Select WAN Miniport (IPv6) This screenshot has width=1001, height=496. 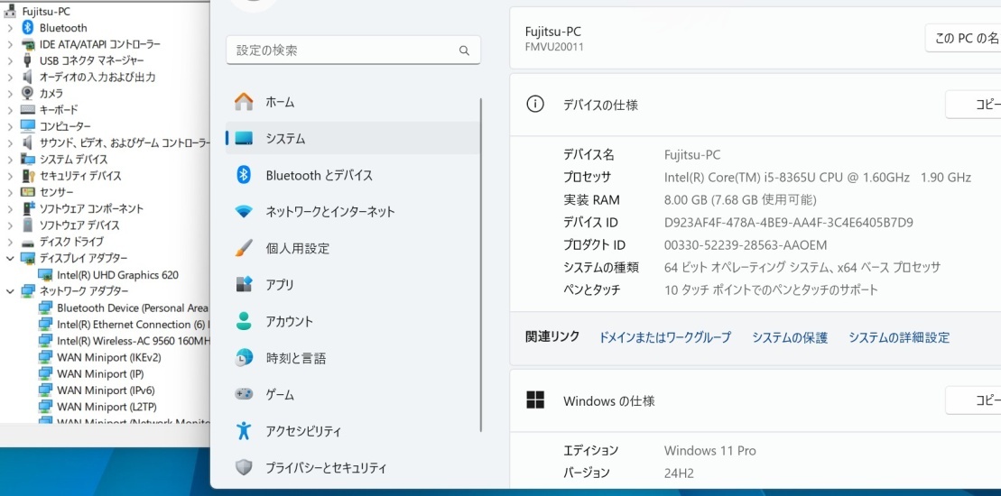pos(106,390)
